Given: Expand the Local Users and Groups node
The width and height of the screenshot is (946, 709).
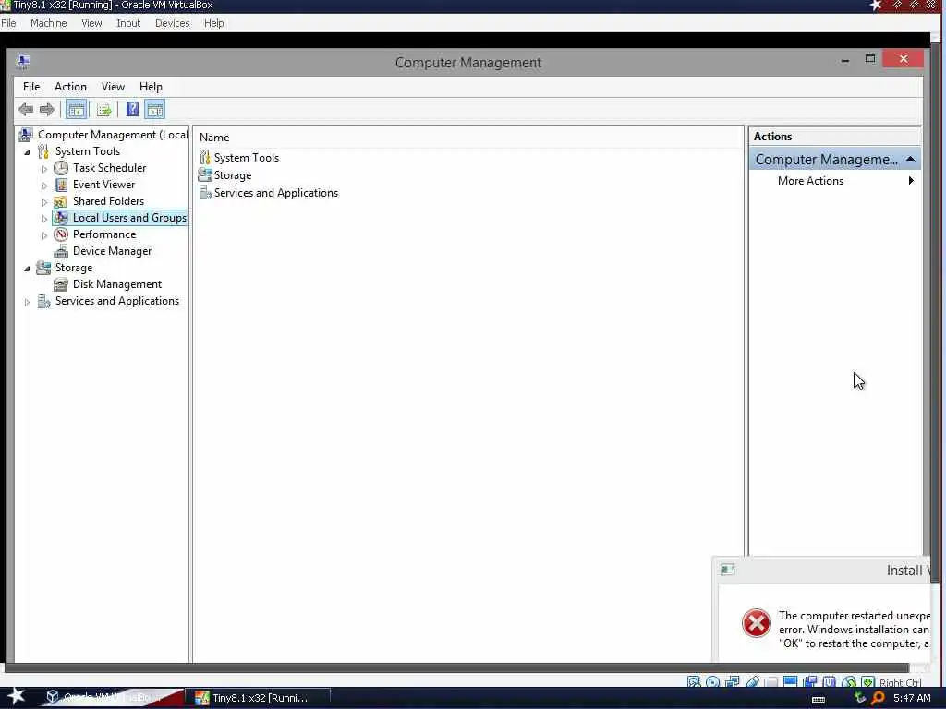Looking at the screenshot, I should 44,219.
